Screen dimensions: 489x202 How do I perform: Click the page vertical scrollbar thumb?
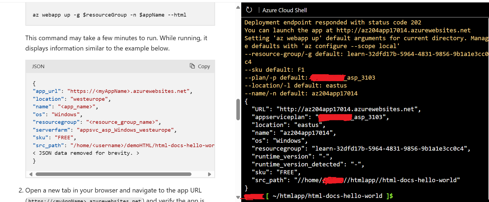pyautogui.click(x=238, y=109)
